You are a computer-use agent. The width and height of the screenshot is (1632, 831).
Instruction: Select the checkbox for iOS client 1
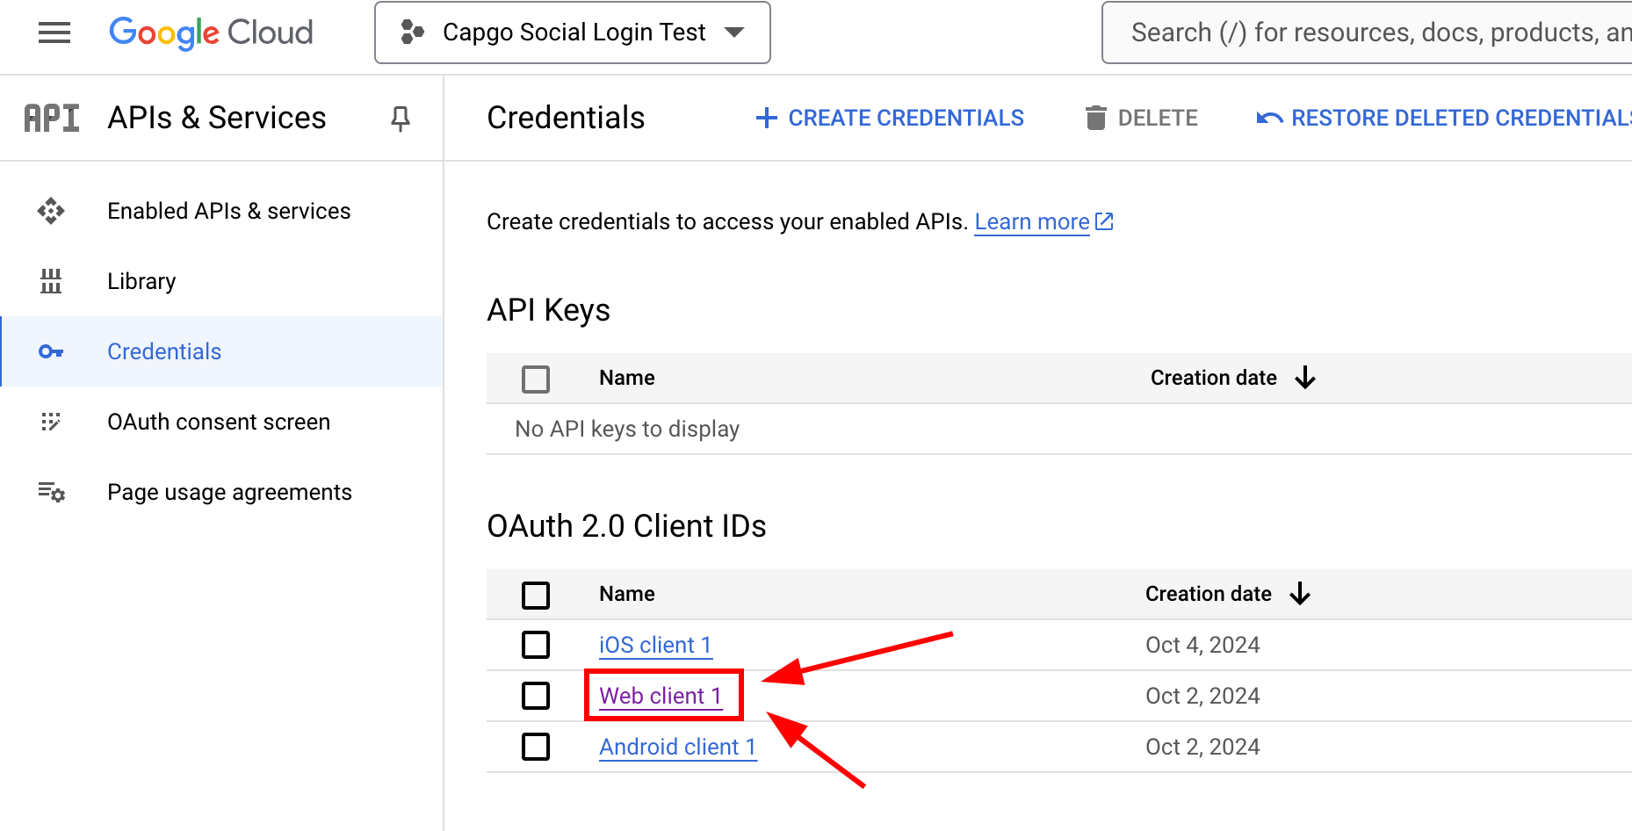pos(536,644)
